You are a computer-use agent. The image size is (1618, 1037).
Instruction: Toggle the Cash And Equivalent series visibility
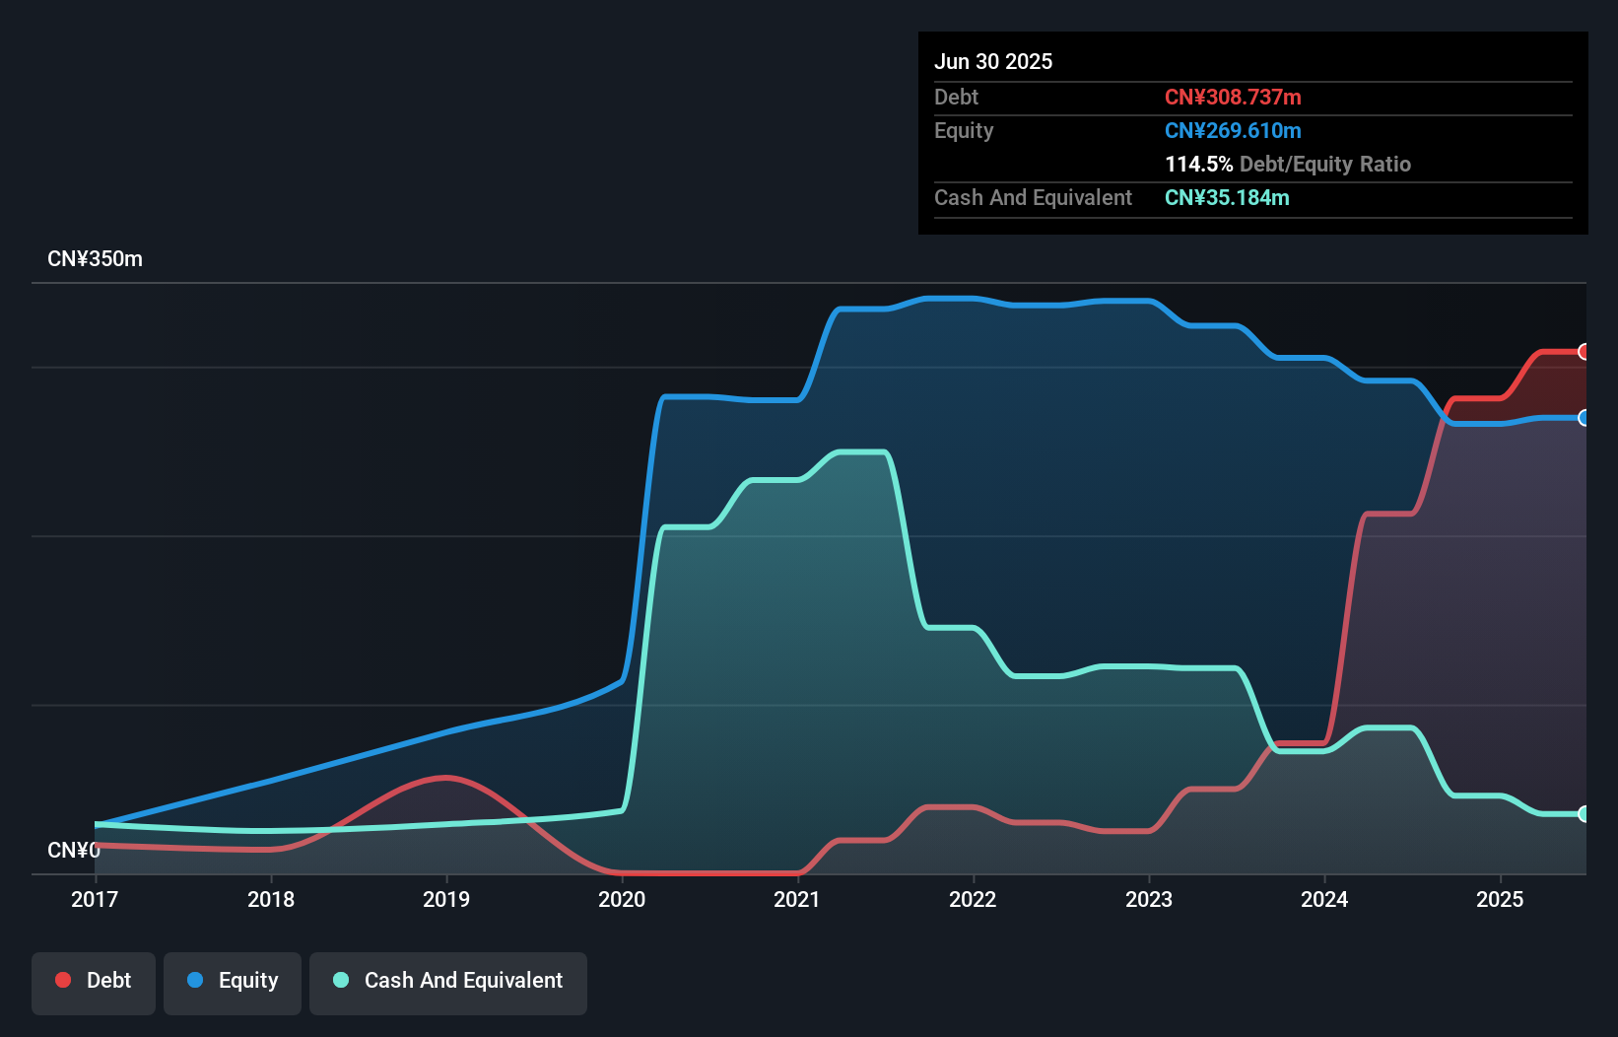click(447, 982)
